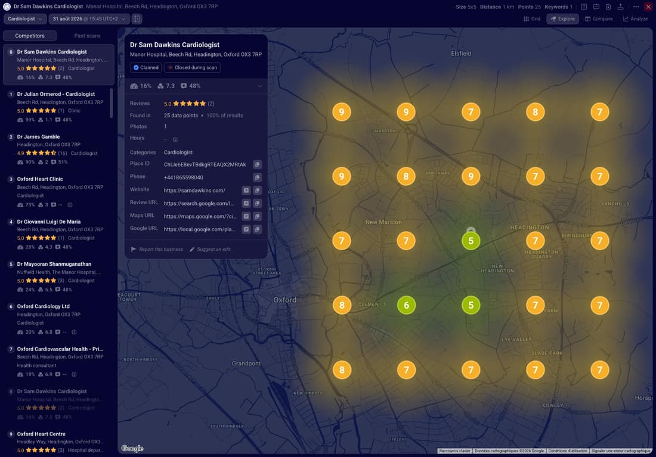
Task: Click the share/export upload icon
Action: click(620, 7)
